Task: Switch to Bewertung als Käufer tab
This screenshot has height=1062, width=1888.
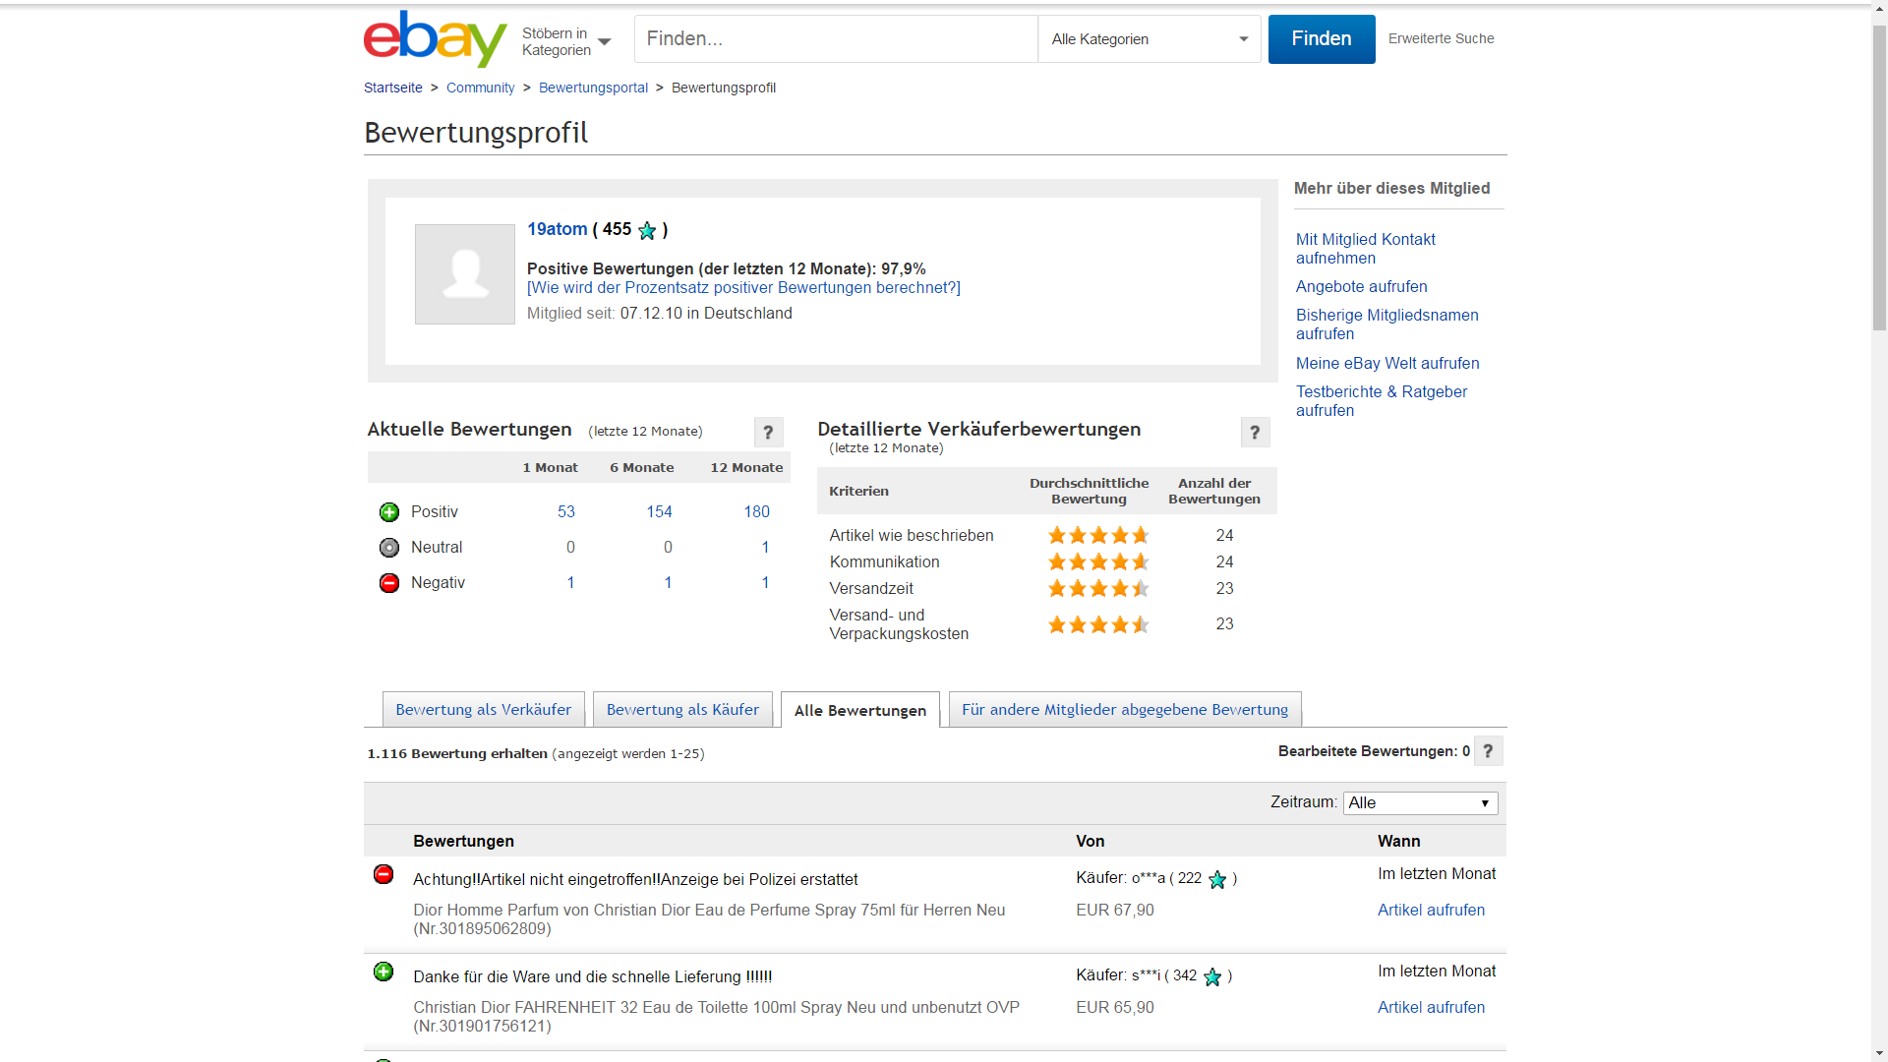Action: [682, 710]
